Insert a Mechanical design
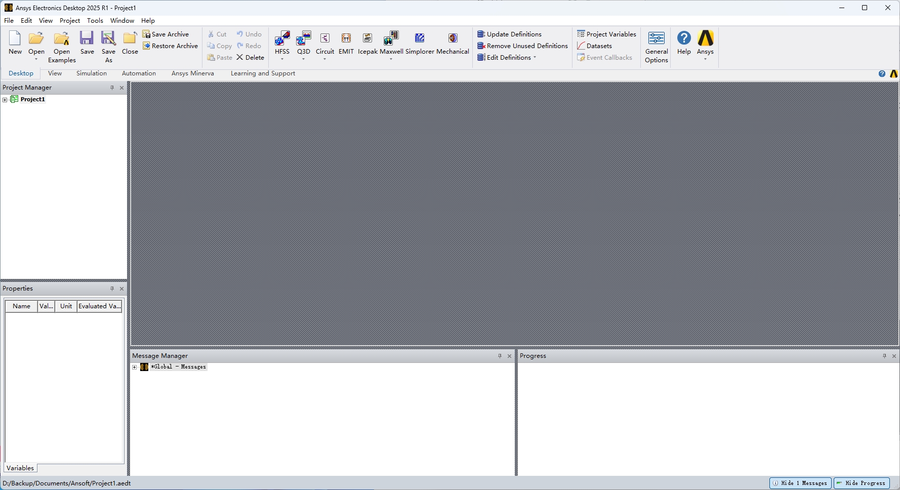The height and width of the screenshot is (490, 900). click(x=453, y=39)
